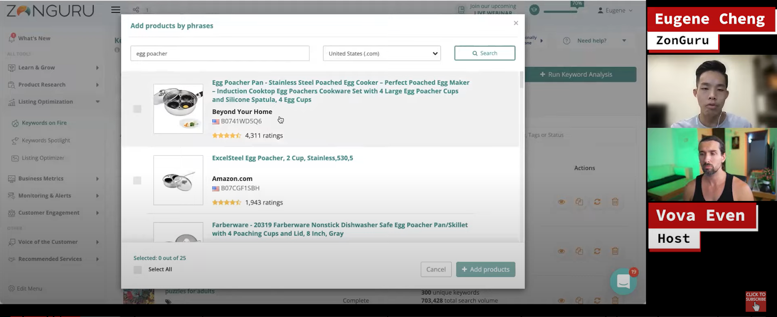Open the Egg Poacher Pan Stainless Steel product link
This screenshot has height=317, width=777.
[341, 91]
